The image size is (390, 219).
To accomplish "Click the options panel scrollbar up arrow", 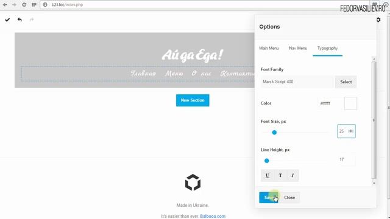I will point(374,59).
